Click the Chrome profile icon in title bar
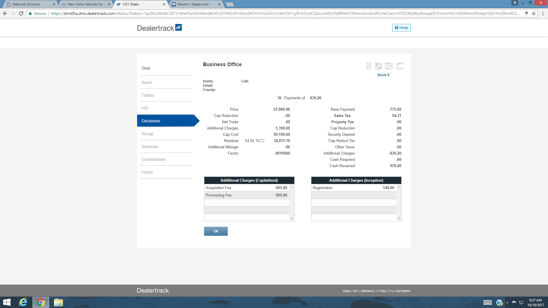 point(515,3)
